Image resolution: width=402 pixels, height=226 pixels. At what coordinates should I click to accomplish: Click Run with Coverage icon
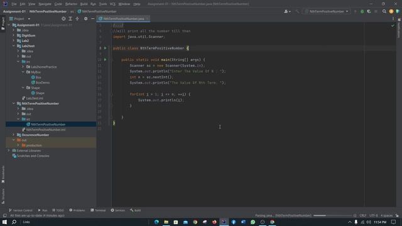[x=369, y=11]
